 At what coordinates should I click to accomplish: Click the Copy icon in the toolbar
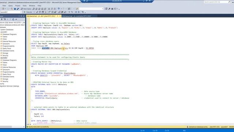(x=52, y=9)
